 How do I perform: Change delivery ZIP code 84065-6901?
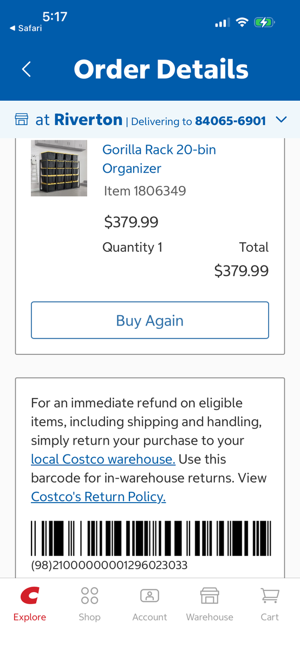(x=231, y=121)
